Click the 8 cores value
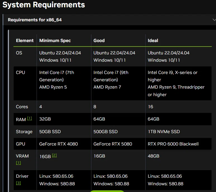The image size is (216, 192). pyautogui.click(x=95, y=107)
